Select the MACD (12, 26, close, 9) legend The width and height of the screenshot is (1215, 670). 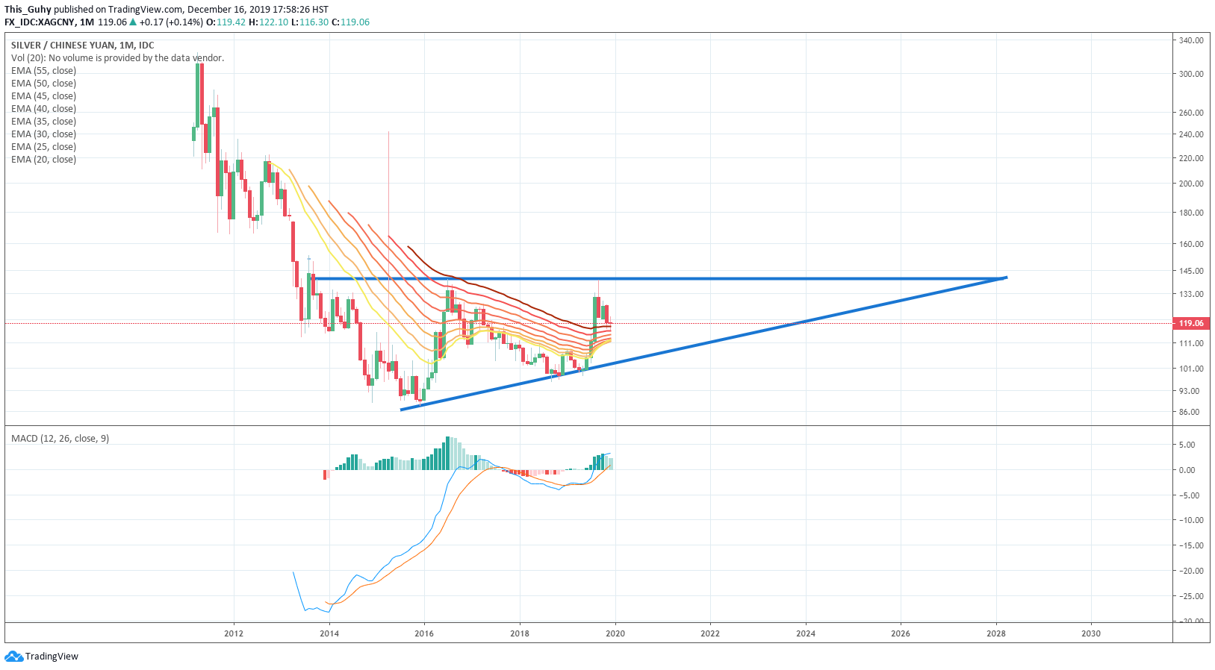tap(60, 439)
